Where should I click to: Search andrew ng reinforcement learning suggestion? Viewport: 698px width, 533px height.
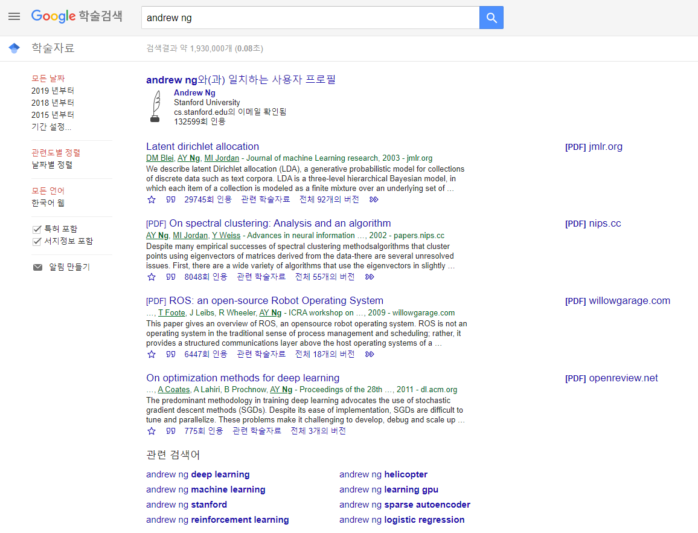[217, 520]
